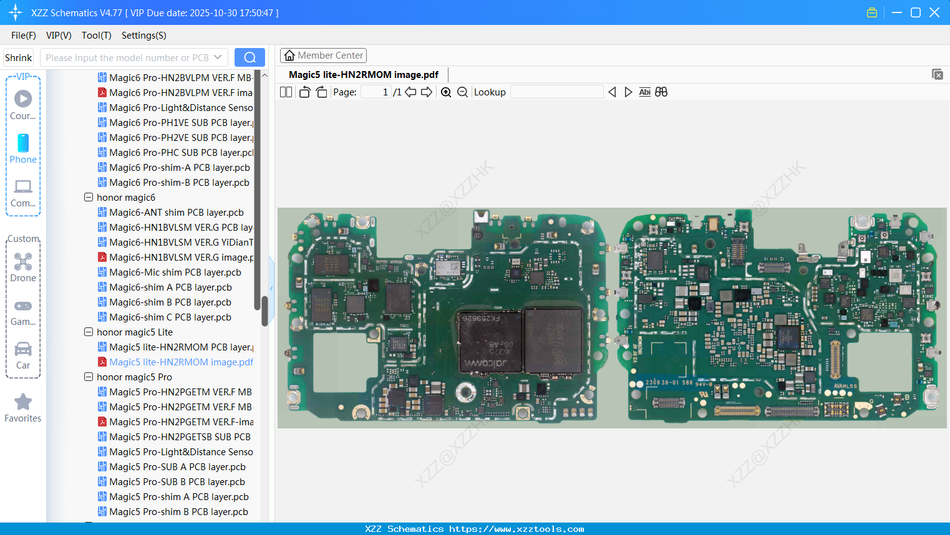Open Magic6-HN1BVLSM VER.G PCB layer file

click(175, 227)
